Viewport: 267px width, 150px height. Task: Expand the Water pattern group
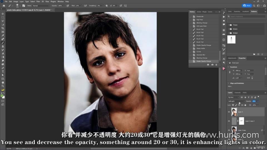click(228, 33)
